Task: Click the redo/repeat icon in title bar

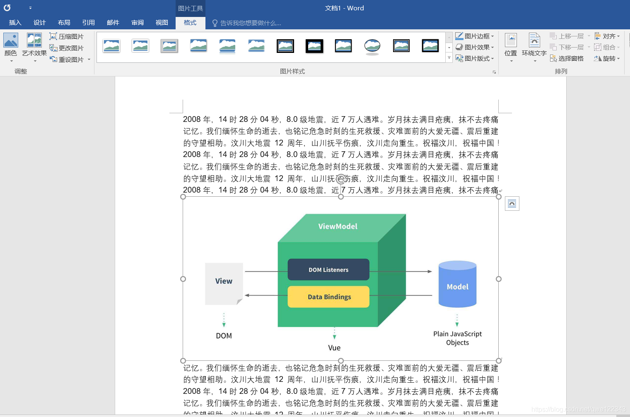Action: 7,8
